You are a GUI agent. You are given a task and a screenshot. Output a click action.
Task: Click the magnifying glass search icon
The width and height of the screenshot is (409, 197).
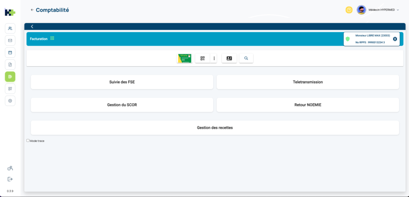pos(246,58)
